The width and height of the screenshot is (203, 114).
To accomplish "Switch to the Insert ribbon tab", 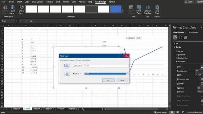I will tap(20, 2).
